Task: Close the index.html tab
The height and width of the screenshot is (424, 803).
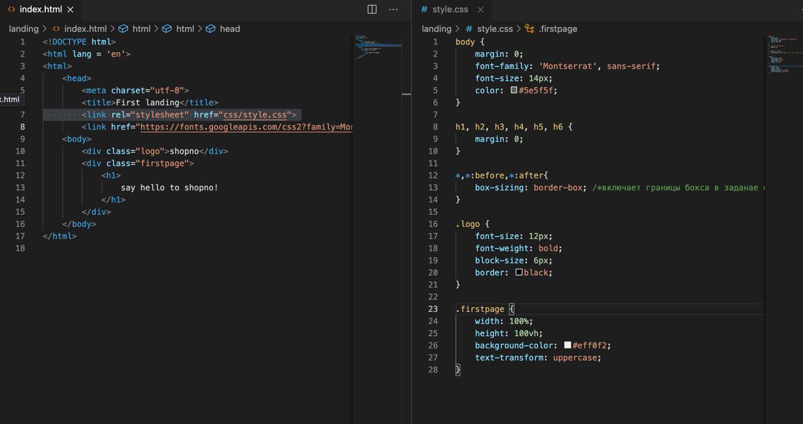Action: pos(70,9)
